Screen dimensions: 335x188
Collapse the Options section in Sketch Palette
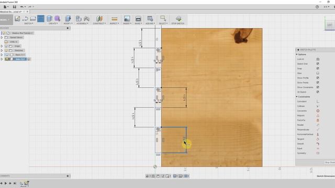click(x=297, y=54)
